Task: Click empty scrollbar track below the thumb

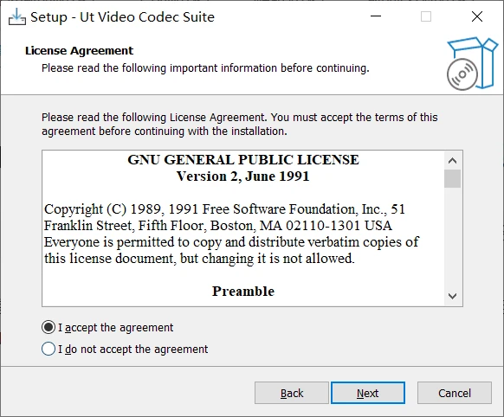Action: (452, 238)
